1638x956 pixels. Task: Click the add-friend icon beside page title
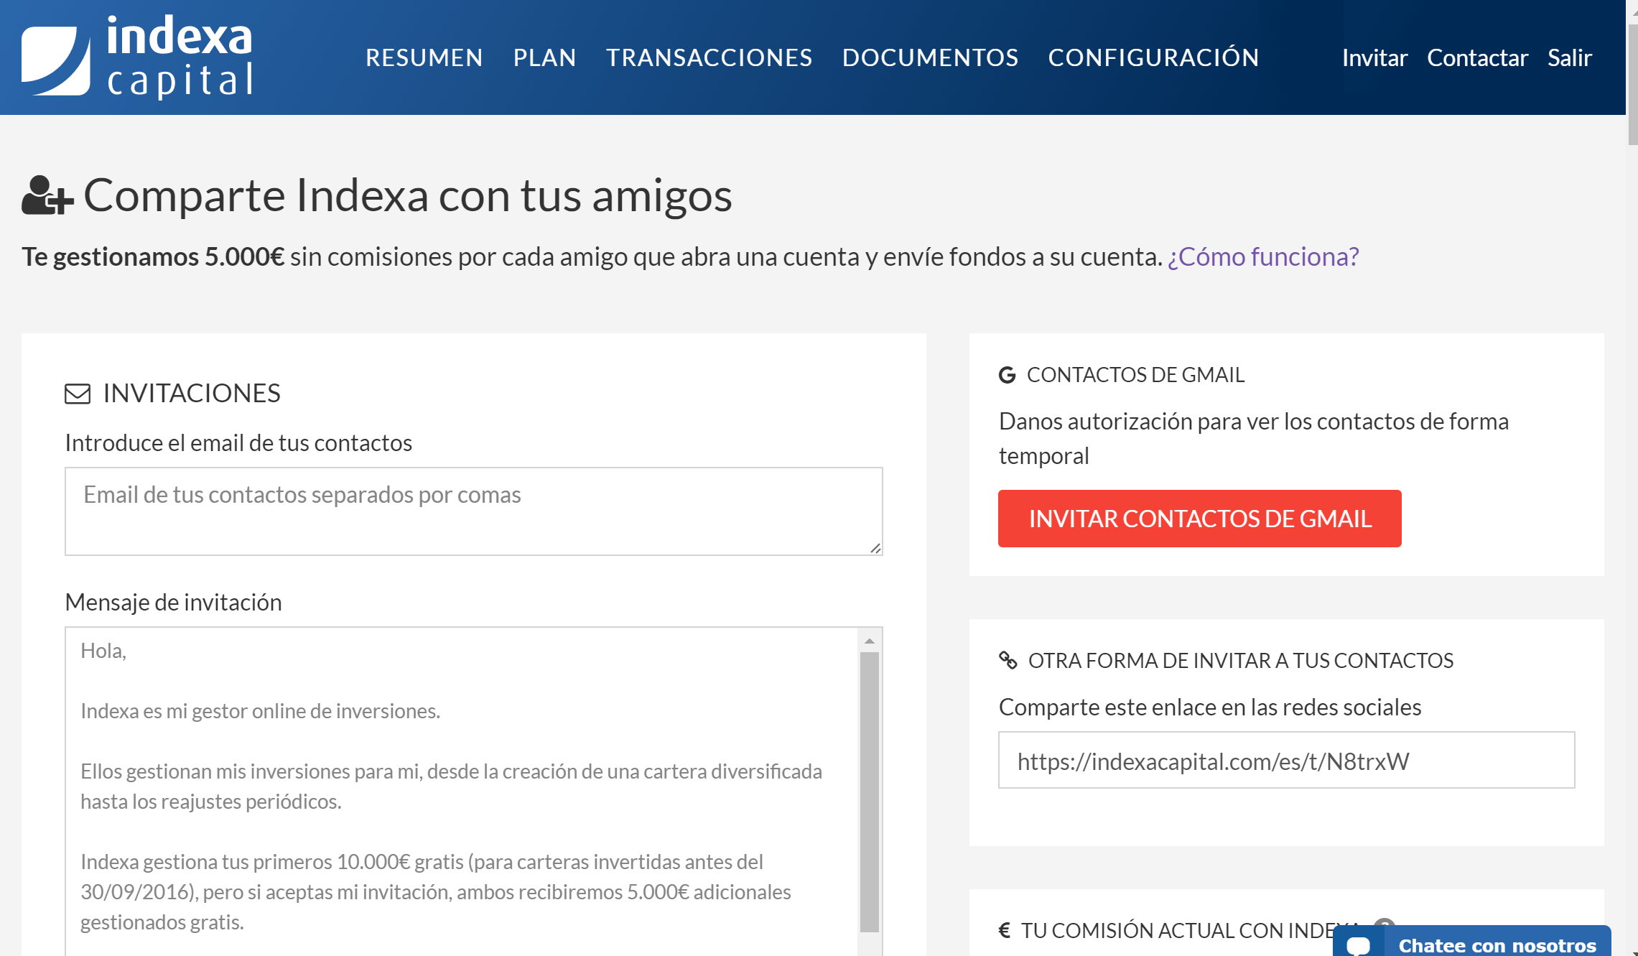47,196
